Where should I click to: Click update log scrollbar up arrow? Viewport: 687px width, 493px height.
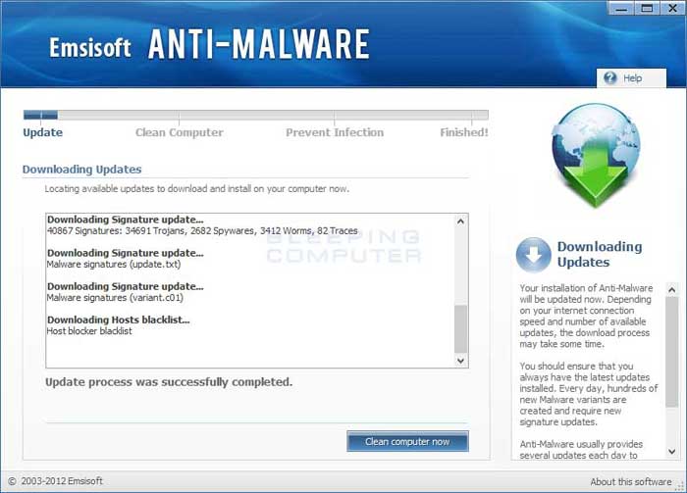460,222
